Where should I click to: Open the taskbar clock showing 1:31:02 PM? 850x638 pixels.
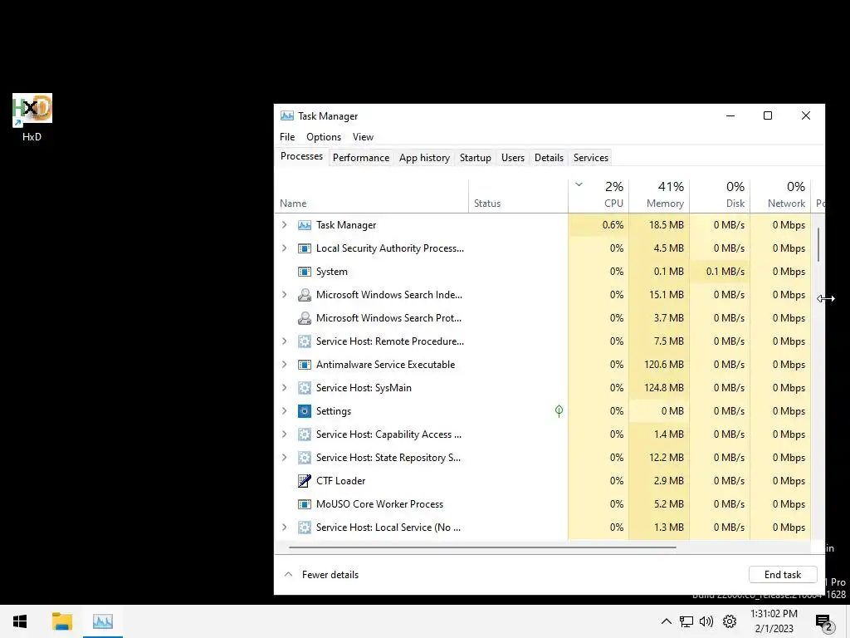pyautogui.click(x=774, y=621)
